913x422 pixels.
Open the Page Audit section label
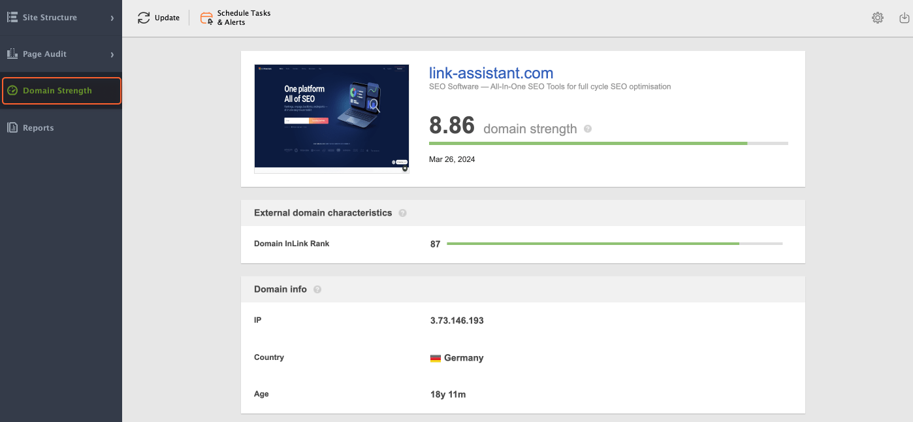point(44,54)
